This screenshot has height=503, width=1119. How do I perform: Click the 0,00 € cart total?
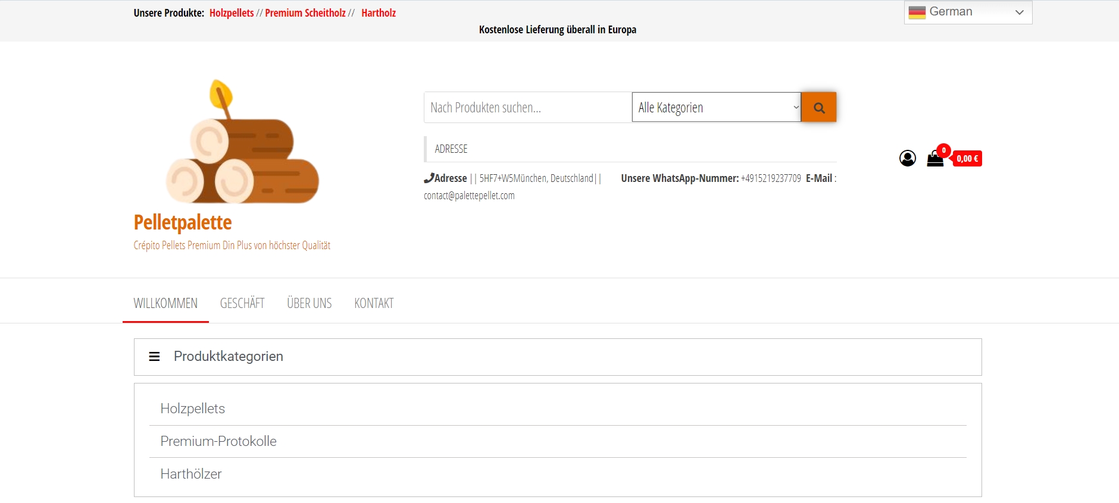967,159
